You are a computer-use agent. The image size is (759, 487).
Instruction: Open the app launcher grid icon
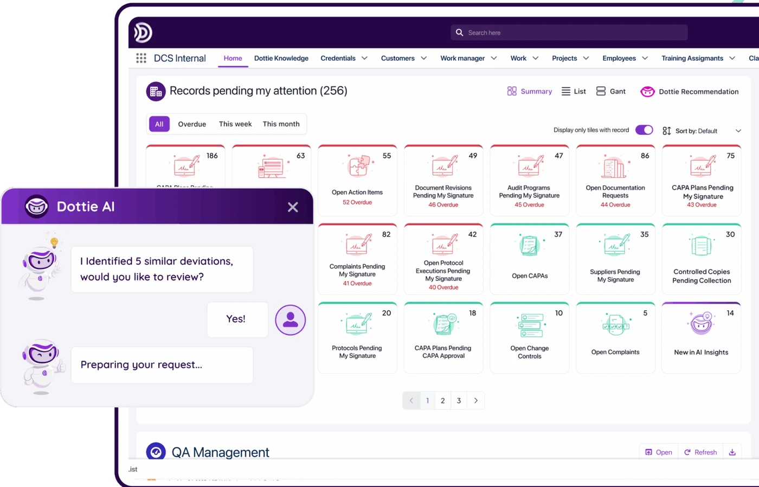click(x=141, y=58)
